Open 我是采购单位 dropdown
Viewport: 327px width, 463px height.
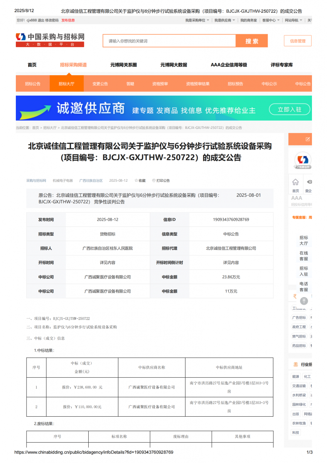click(x=197, y=20)
